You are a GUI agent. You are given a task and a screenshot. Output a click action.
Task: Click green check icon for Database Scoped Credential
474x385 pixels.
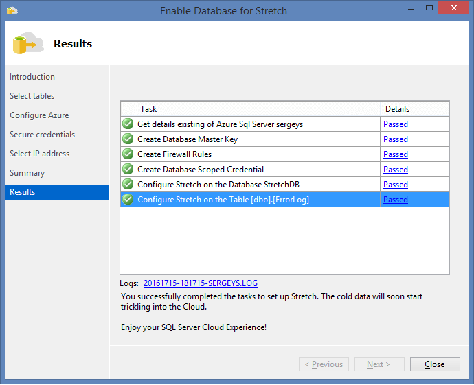128,169
